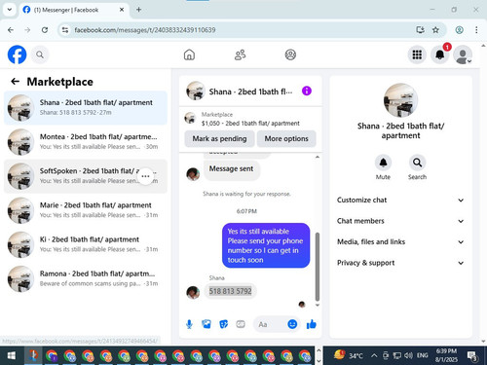Screen dimensions: 487x365
Task: Open the Chrome profile icon
Action: (x=459, y=30)
